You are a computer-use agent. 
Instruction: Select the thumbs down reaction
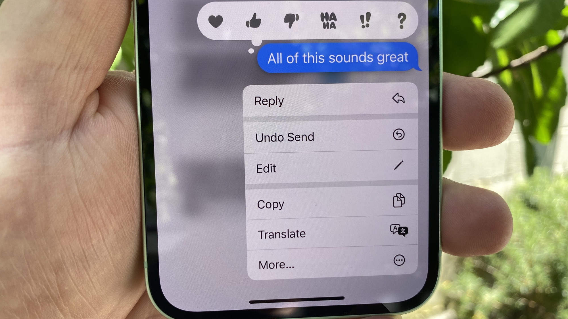(x=290, y=22)
